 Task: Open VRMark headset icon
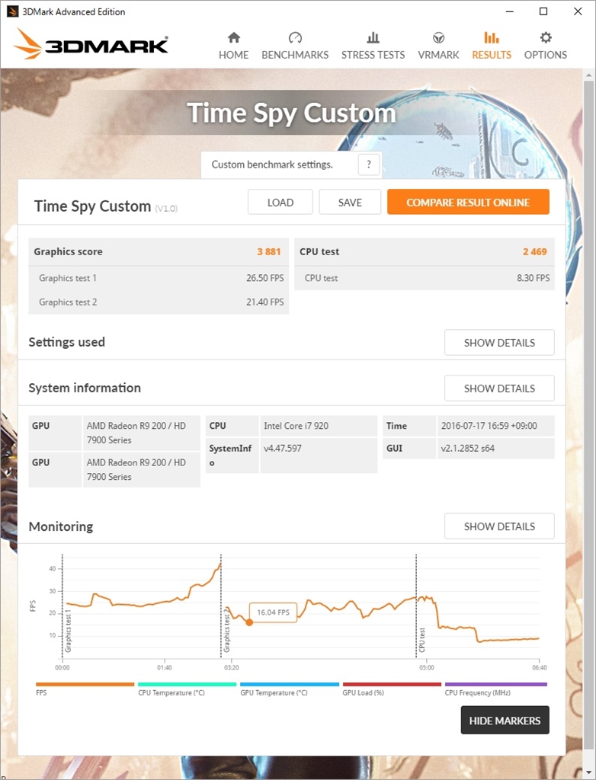click(x=438, y=37)
